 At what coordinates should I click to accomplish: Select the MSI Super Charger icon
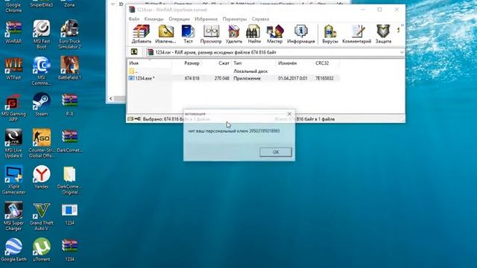pos(13,217)
